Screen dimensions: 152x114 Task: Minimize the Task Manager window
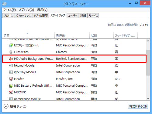tap(130, 3)
